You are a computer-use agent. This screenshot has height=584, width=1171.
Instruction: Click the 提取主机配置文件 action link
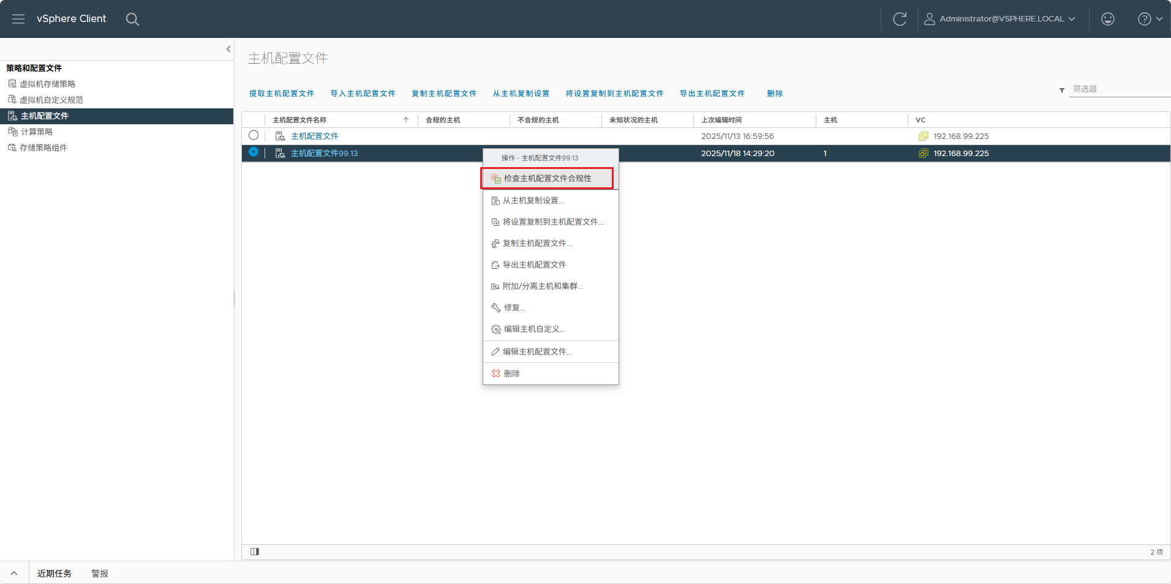[282, 94]
